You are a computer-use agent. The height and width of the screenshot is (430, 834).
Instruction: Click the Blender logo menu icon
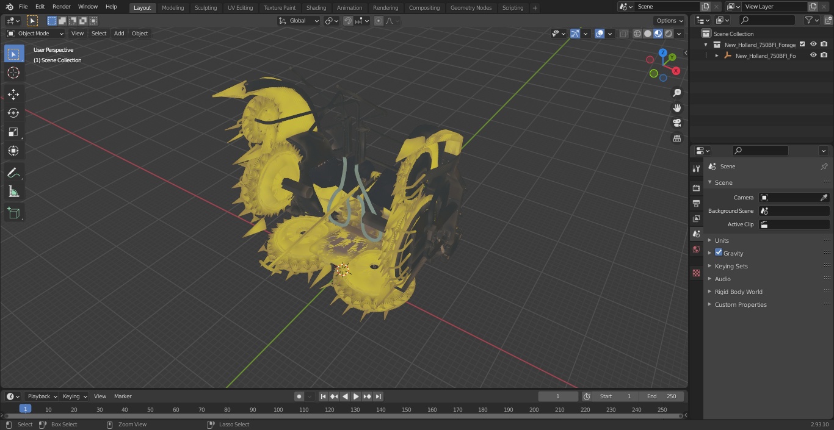click(x=9, y=7)
